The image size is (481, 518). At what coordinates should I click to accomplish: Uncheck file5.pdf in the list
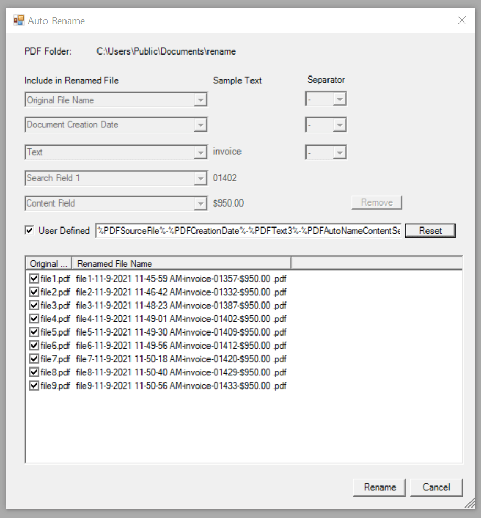34,332
